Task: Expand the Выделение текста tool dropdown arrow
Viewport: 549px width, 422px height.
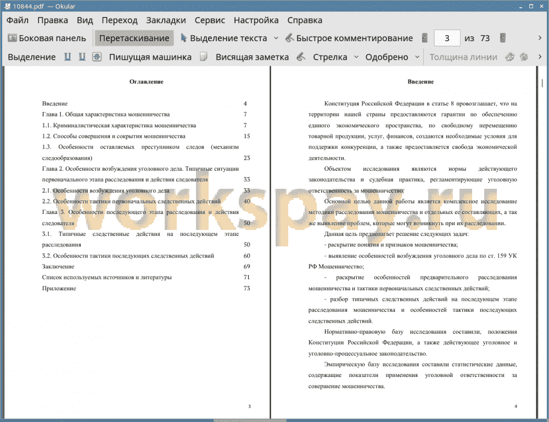Action: tap(276, 38)
